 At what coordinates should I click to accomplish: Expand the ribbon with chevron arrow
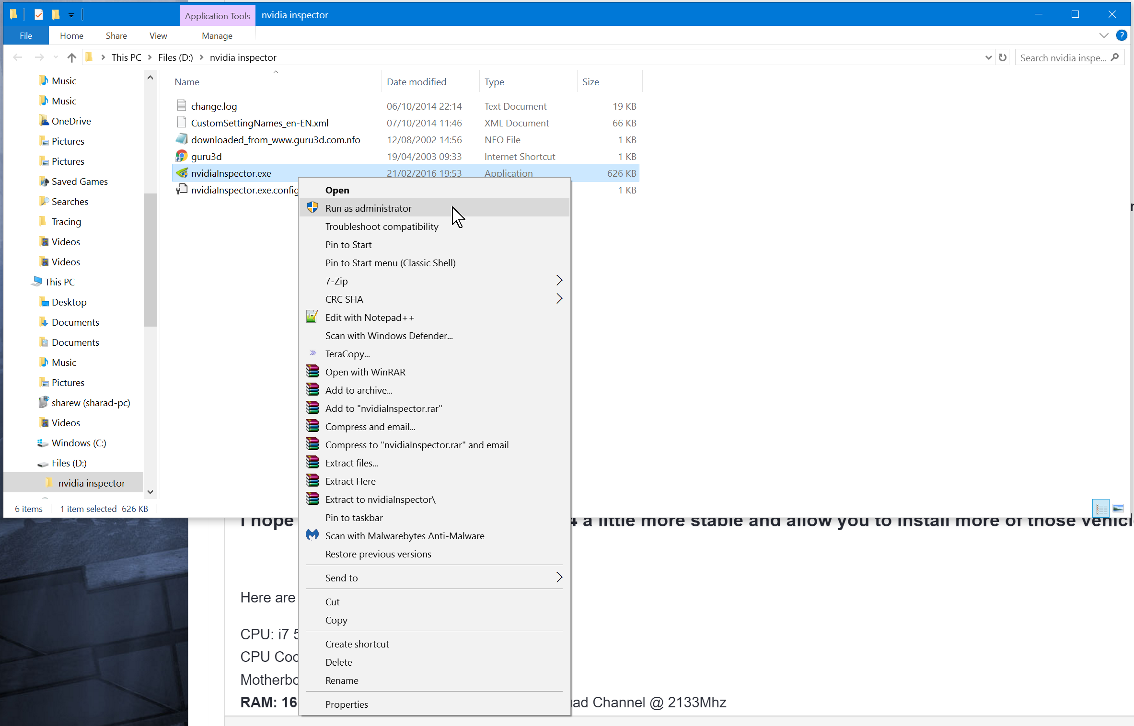point(1103,35)
